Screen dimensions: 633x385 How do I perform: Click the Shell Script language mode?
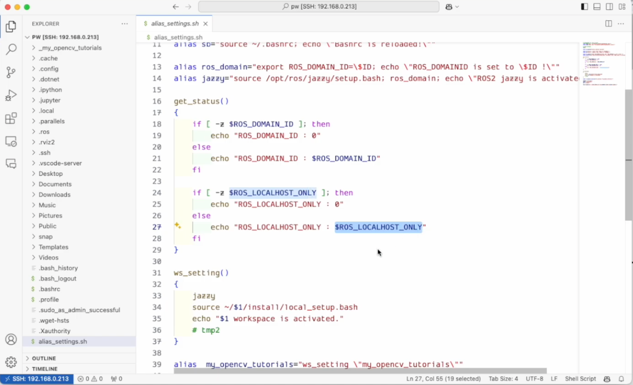coord(580,379)
